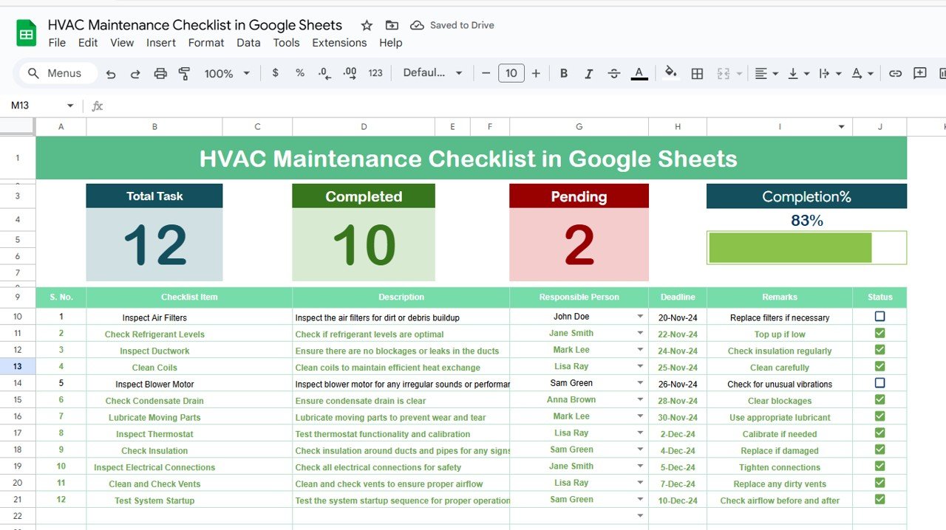
Task: Star this spreadsheet document
Action: pos(367,25)
